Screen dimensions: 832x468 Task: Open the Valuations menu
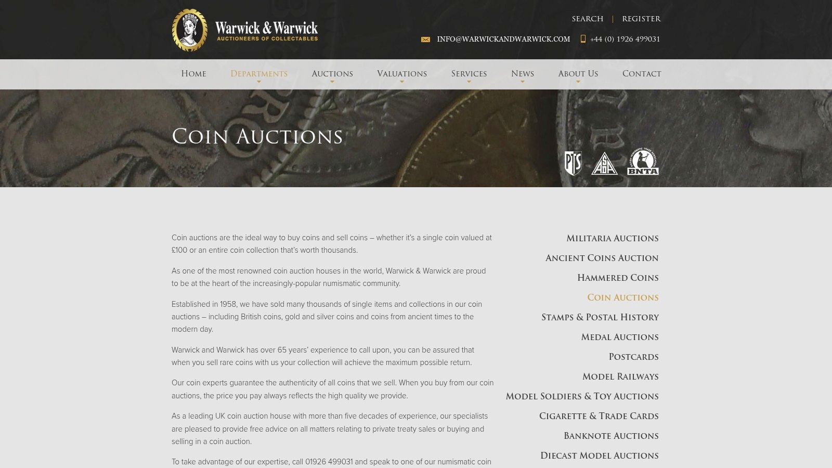(x=402, y=74)
